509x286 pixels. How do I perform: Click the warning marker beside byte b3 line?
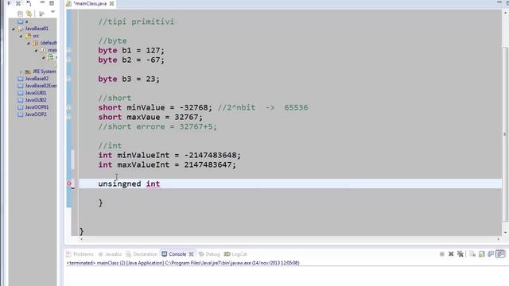[x=69, y=79]
